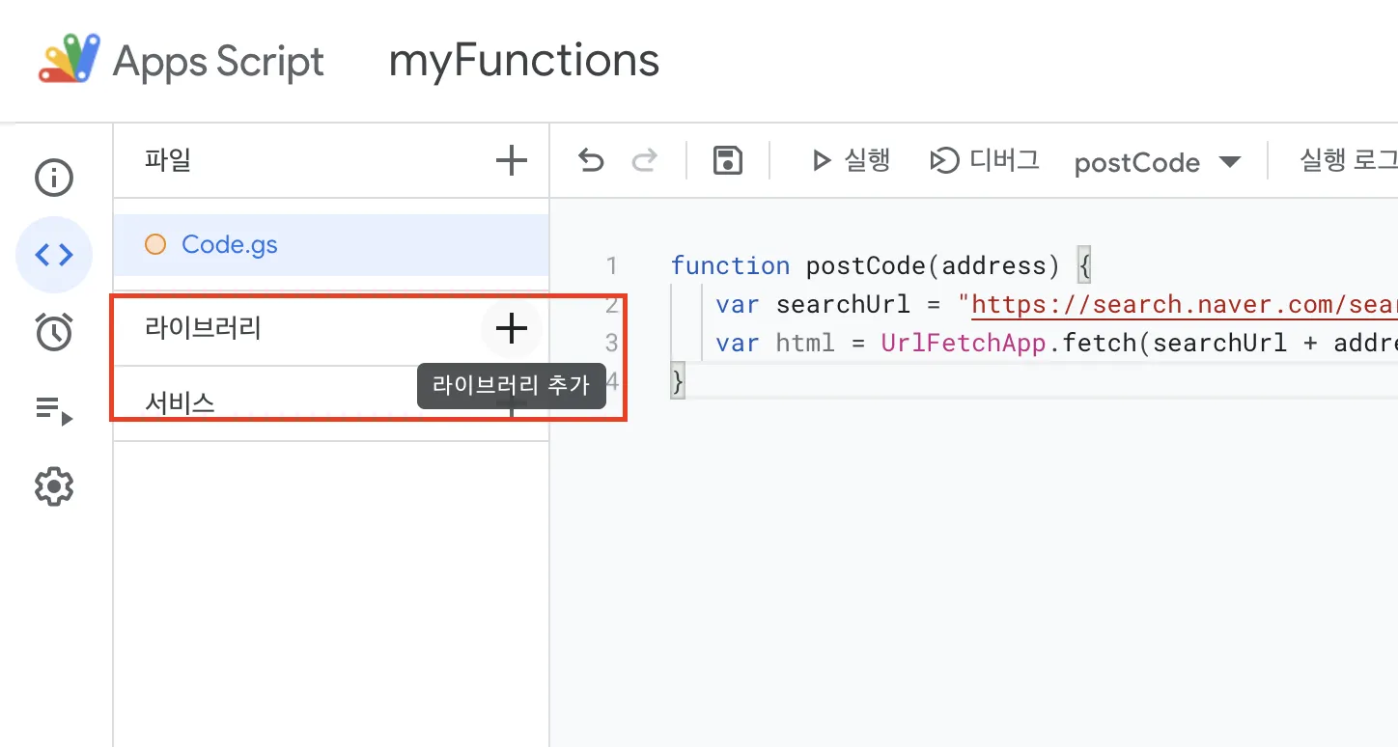Click the Apps Script product name text
The height and width of the screenshot is (747, 1398).
219,62
